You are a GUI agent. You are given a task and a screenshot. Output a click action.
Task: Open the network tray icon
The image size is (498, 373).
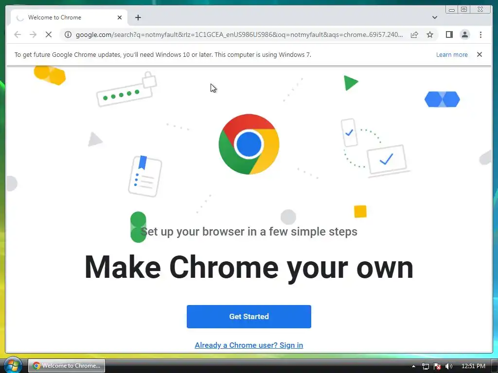(425, 366)
